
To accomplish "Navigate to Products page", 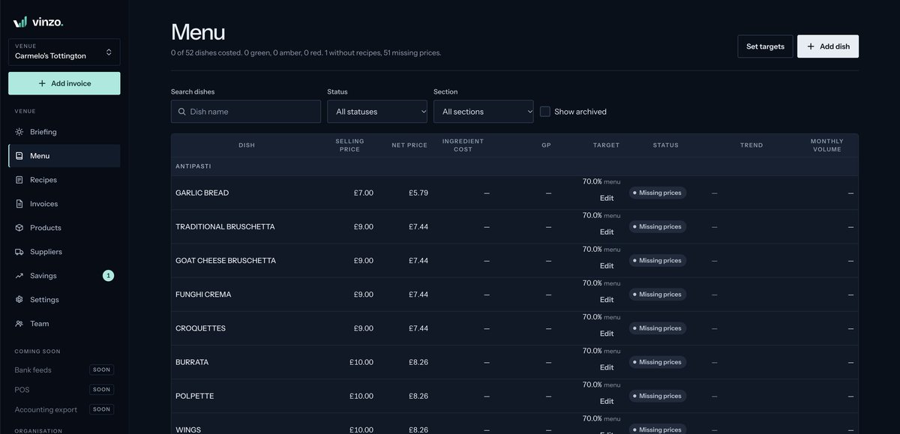I will [x=64, y=228].
